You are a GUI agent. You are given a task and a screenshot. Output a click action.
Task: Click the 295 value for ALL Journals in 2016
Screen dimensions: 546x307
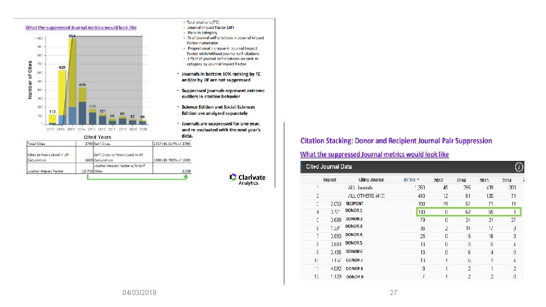(x=466, y=188)
